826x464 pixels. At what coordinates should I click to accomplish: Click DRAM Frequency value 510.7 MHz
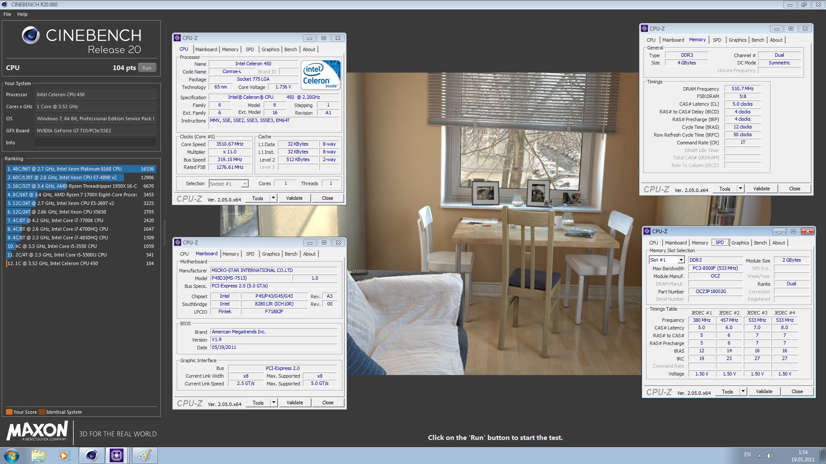[x=743, y=89]
